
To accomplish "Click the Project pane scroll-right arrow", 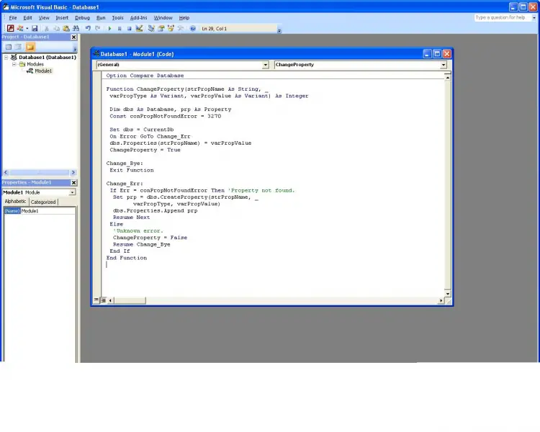I will pos(73,173).
